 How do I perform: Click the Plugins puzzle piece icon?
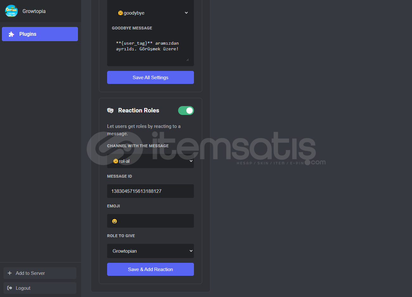[x=11, y=34]
